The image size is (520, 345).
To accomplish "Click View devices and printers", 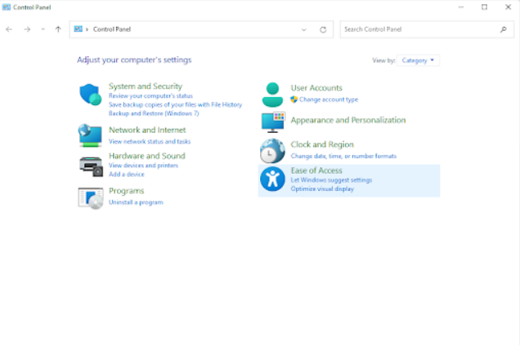I will (x=143, y=166).
